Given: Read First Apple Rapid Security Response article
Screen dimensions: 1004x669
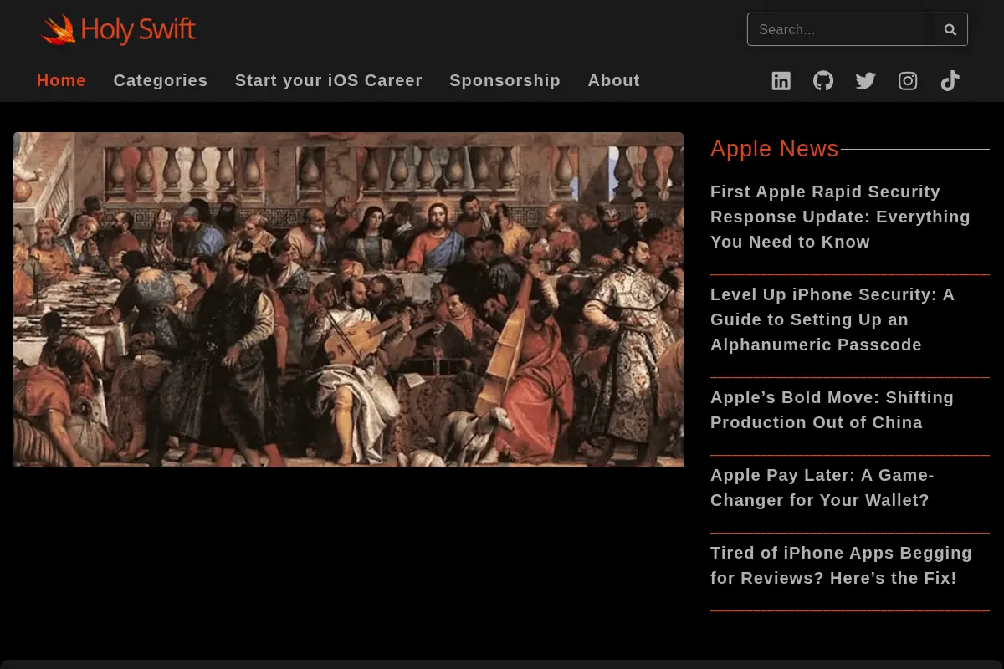Looking at the screenshot, I should [840, 217].
